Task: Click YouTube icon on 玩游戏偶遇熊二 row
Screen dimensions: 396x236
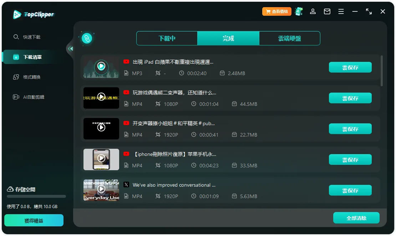Action: coord(126,92)
